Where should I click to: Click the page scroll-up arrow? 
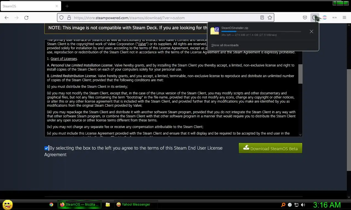click(x=349, y=25)
